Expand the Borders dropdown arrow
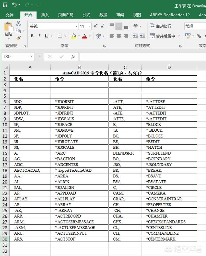The height and width of the screenshot is (256, 206). click(x=65, y=36)
